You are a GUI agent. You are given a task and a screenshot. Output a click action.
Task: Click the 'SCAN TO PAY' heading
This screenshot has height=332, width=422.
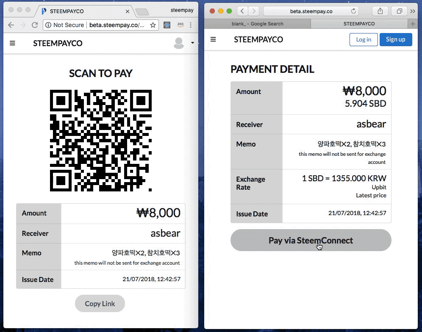[101, 73]
